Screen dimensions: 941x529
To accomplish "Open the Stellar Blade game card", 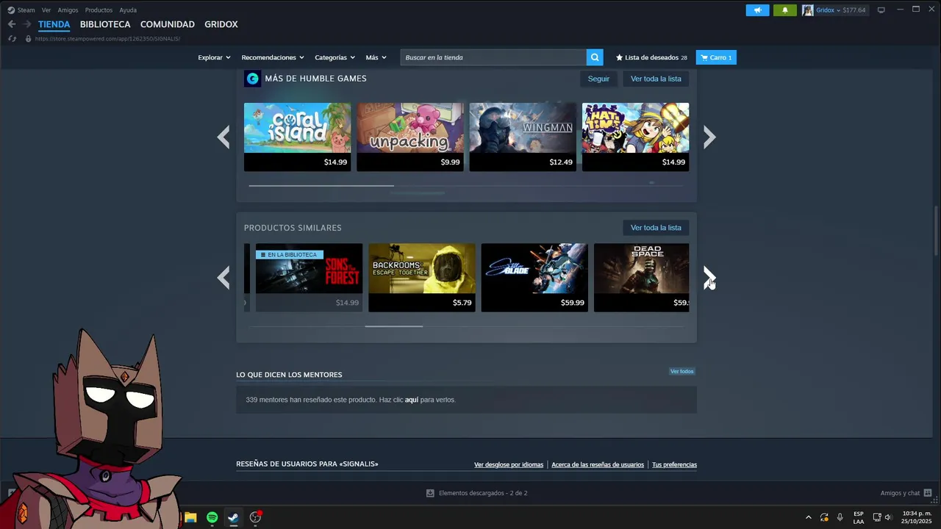I will pyautogui.click(x=534, y=278).
